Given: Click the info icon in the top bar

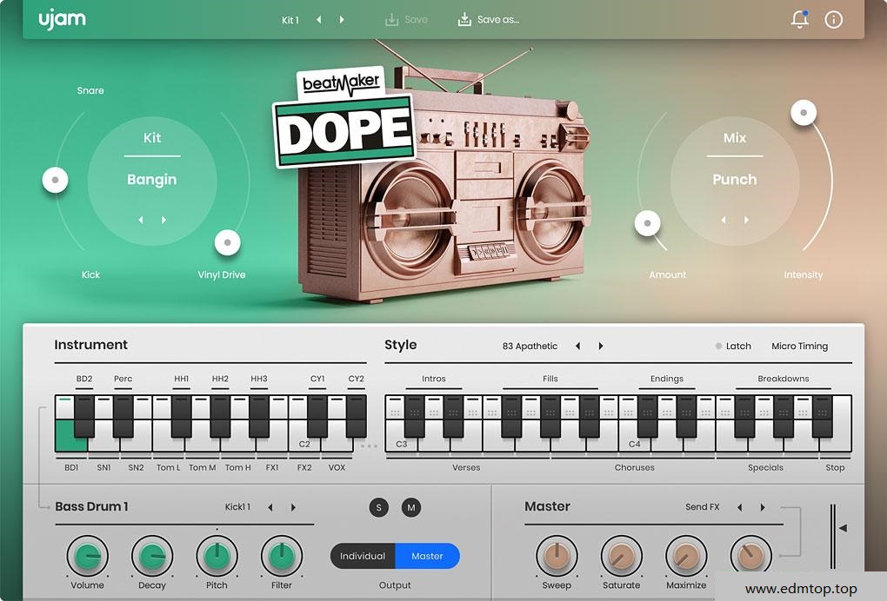Looking at the screenshot, I should point(833,19).
